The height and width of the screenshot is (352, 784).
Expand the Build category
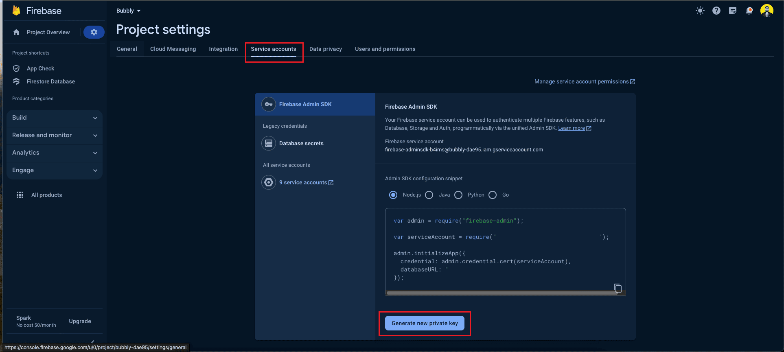(x=55, y=118)
